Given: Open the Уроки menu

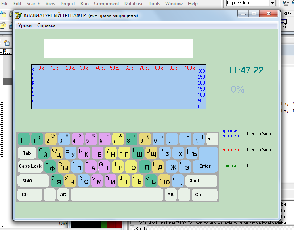Looking at the screenshot, I should [x=25, y=25].
